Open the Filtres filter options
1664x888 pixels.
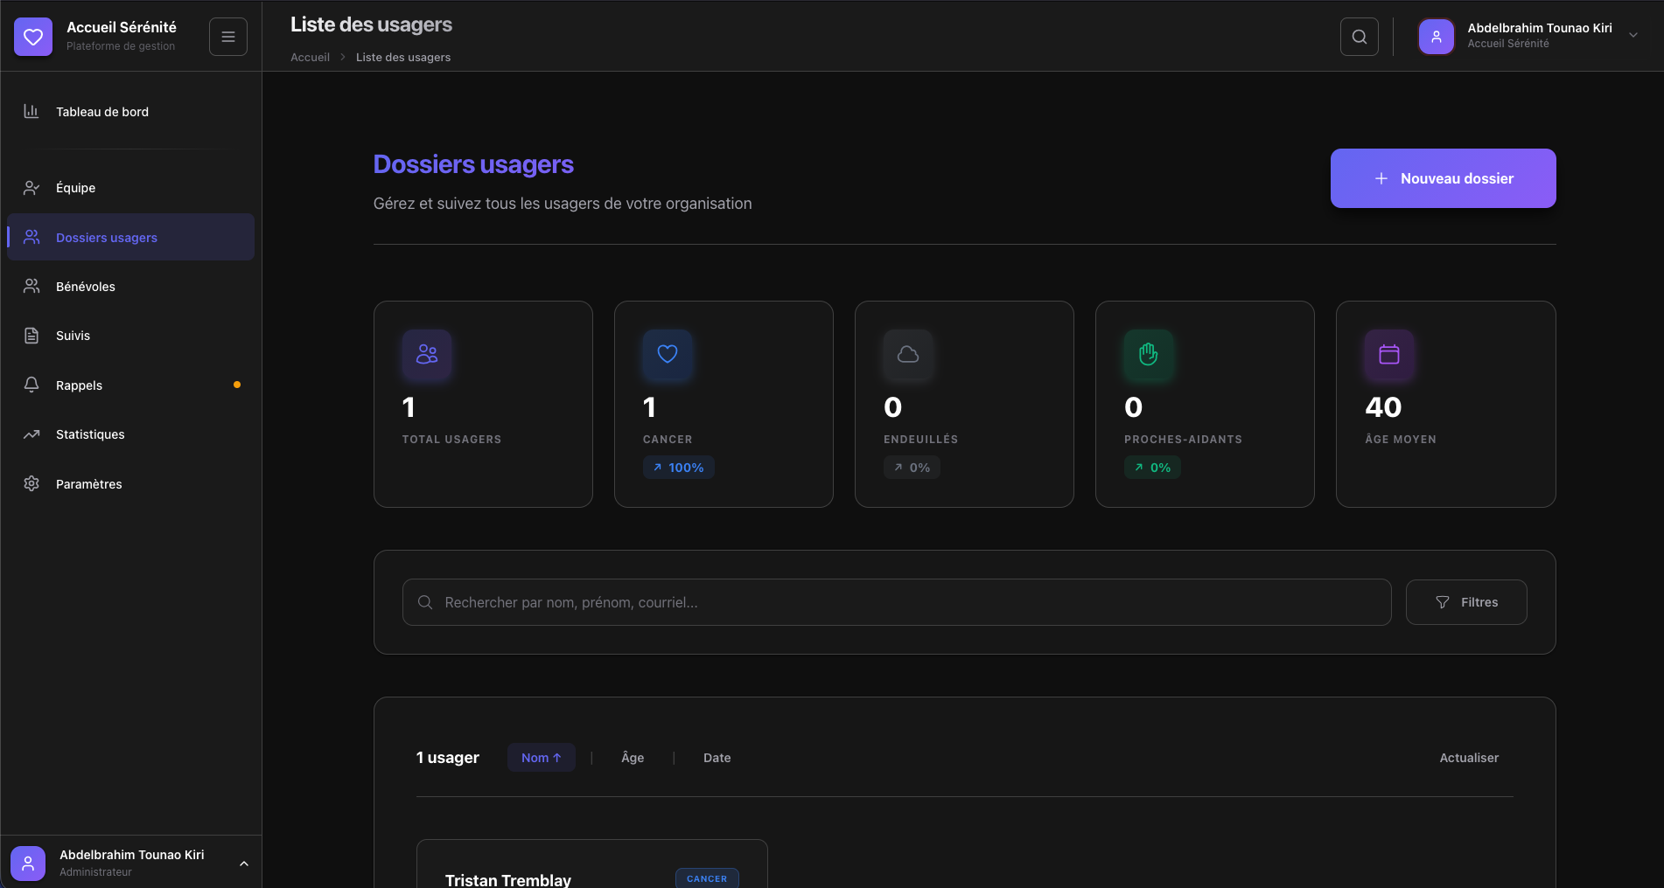[x=1466, y=602]
